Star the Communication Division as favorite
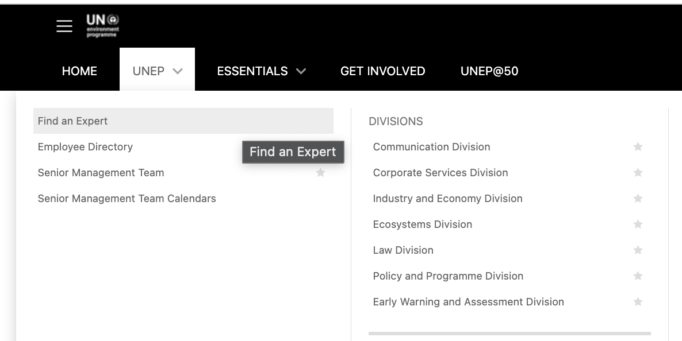 tap(638, 147)
